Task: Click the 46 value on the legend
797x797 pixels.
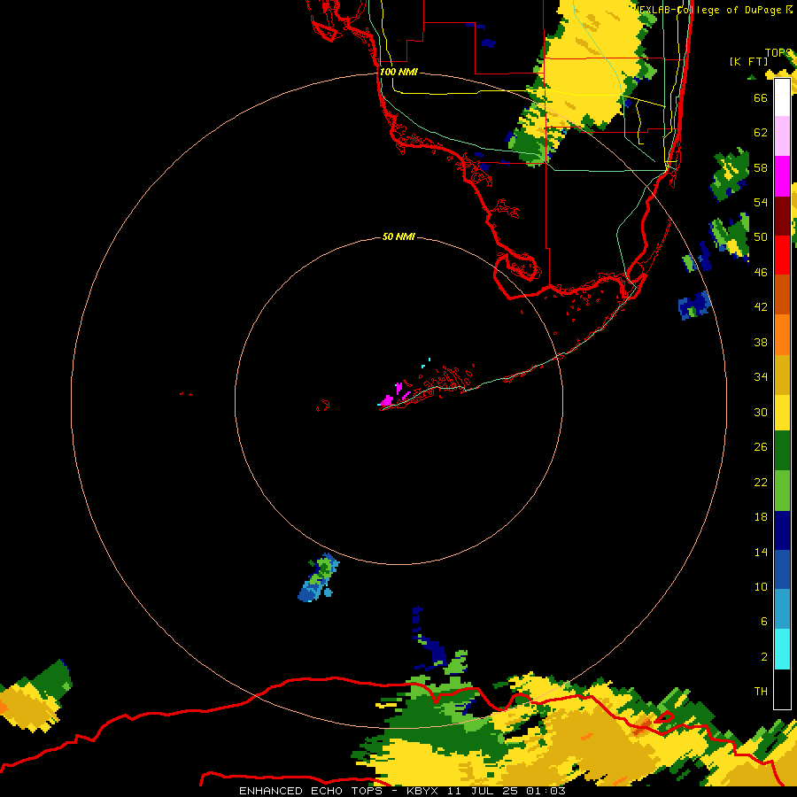Action: click(x=761, y=273)
